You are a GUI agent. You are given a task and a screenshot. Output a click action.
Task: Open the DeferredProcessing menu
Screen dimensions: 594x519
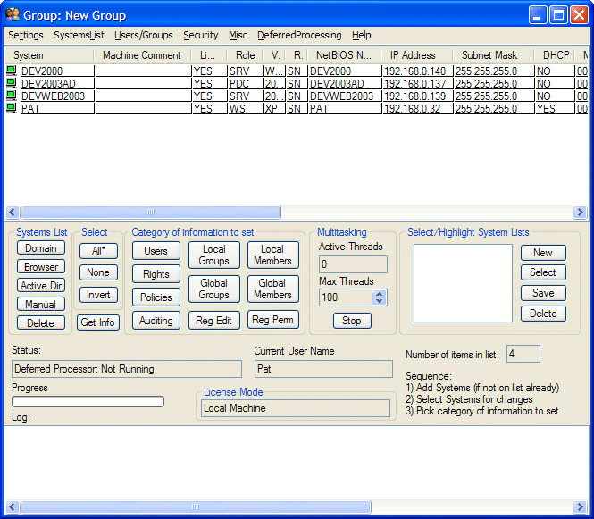[x=299, y=35]
